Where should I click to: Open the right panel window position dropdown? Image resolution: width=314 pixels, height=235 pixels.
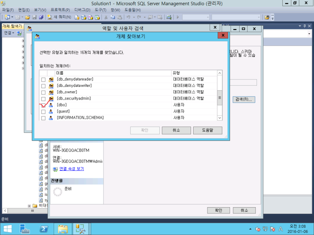pyautogui.click(x=300, y=26)
